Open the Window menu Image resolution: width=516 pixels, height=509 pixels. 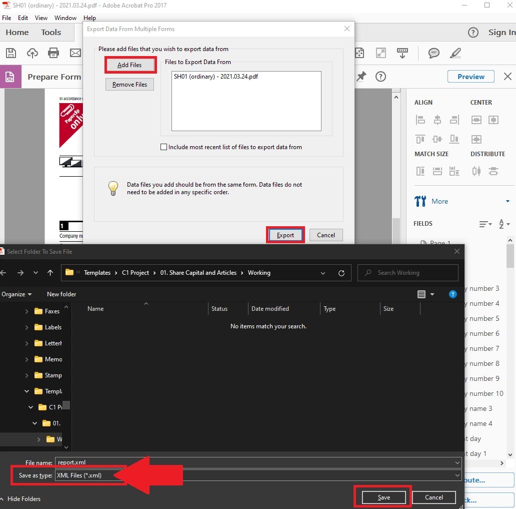tap(65, 18)
